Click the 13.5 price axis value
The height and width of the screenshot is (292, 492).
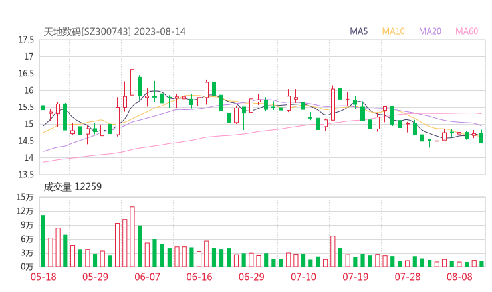[x=26, y=175]
